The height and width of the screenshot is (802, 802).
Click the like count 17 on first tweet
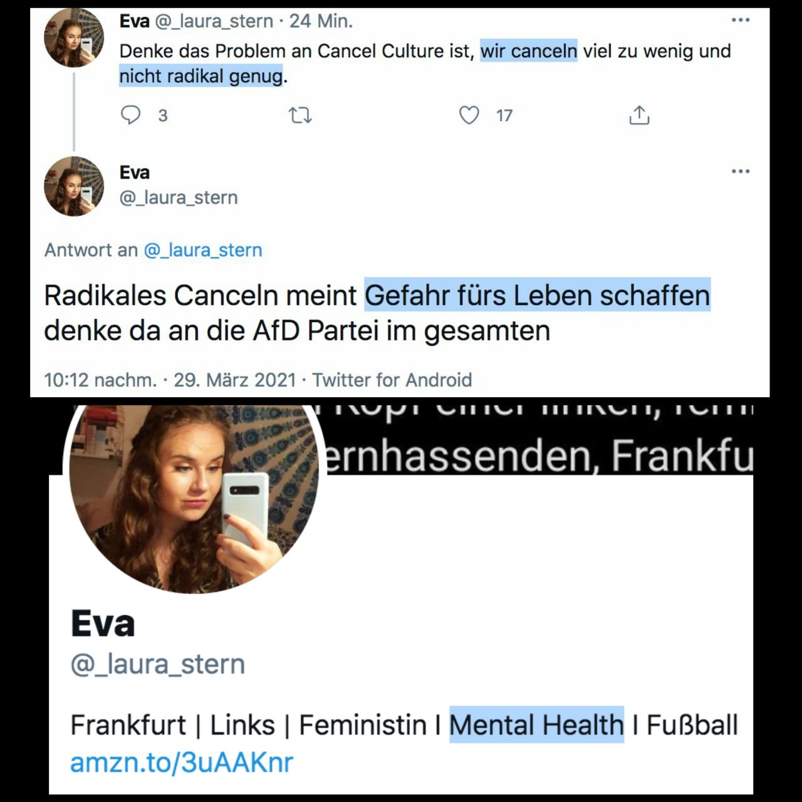[x=504, y=116]
